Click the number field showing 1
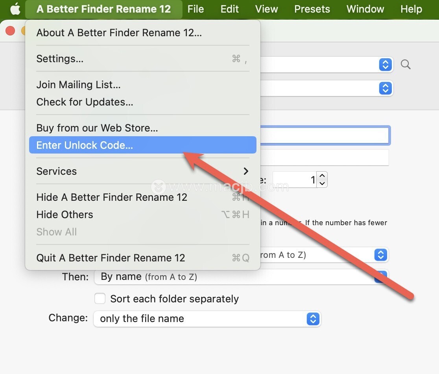Viewport: 439px width, 374px height. coord(295,180)
